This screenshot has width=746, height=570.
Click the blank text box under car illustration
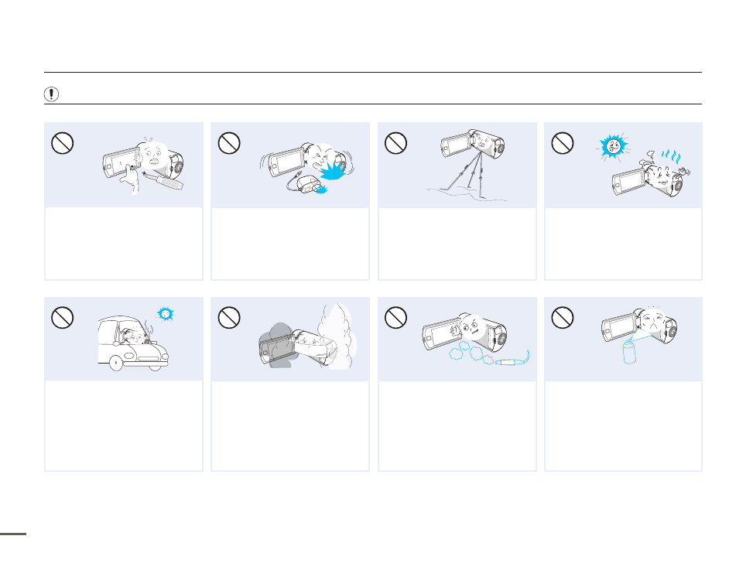pos(124,425)
